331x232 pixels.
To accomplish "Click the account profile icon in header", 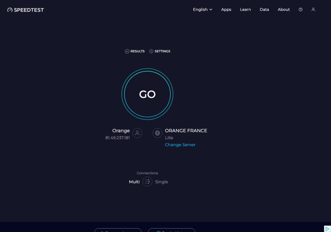I will (x=313, y=9).
